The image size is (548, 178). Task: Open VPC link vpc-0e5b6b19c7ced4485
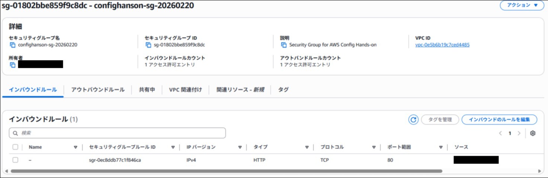coord(442,45)
